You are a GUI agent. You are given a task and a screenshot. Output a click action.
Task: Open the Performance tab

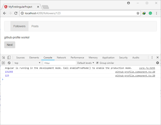(77, 58)
